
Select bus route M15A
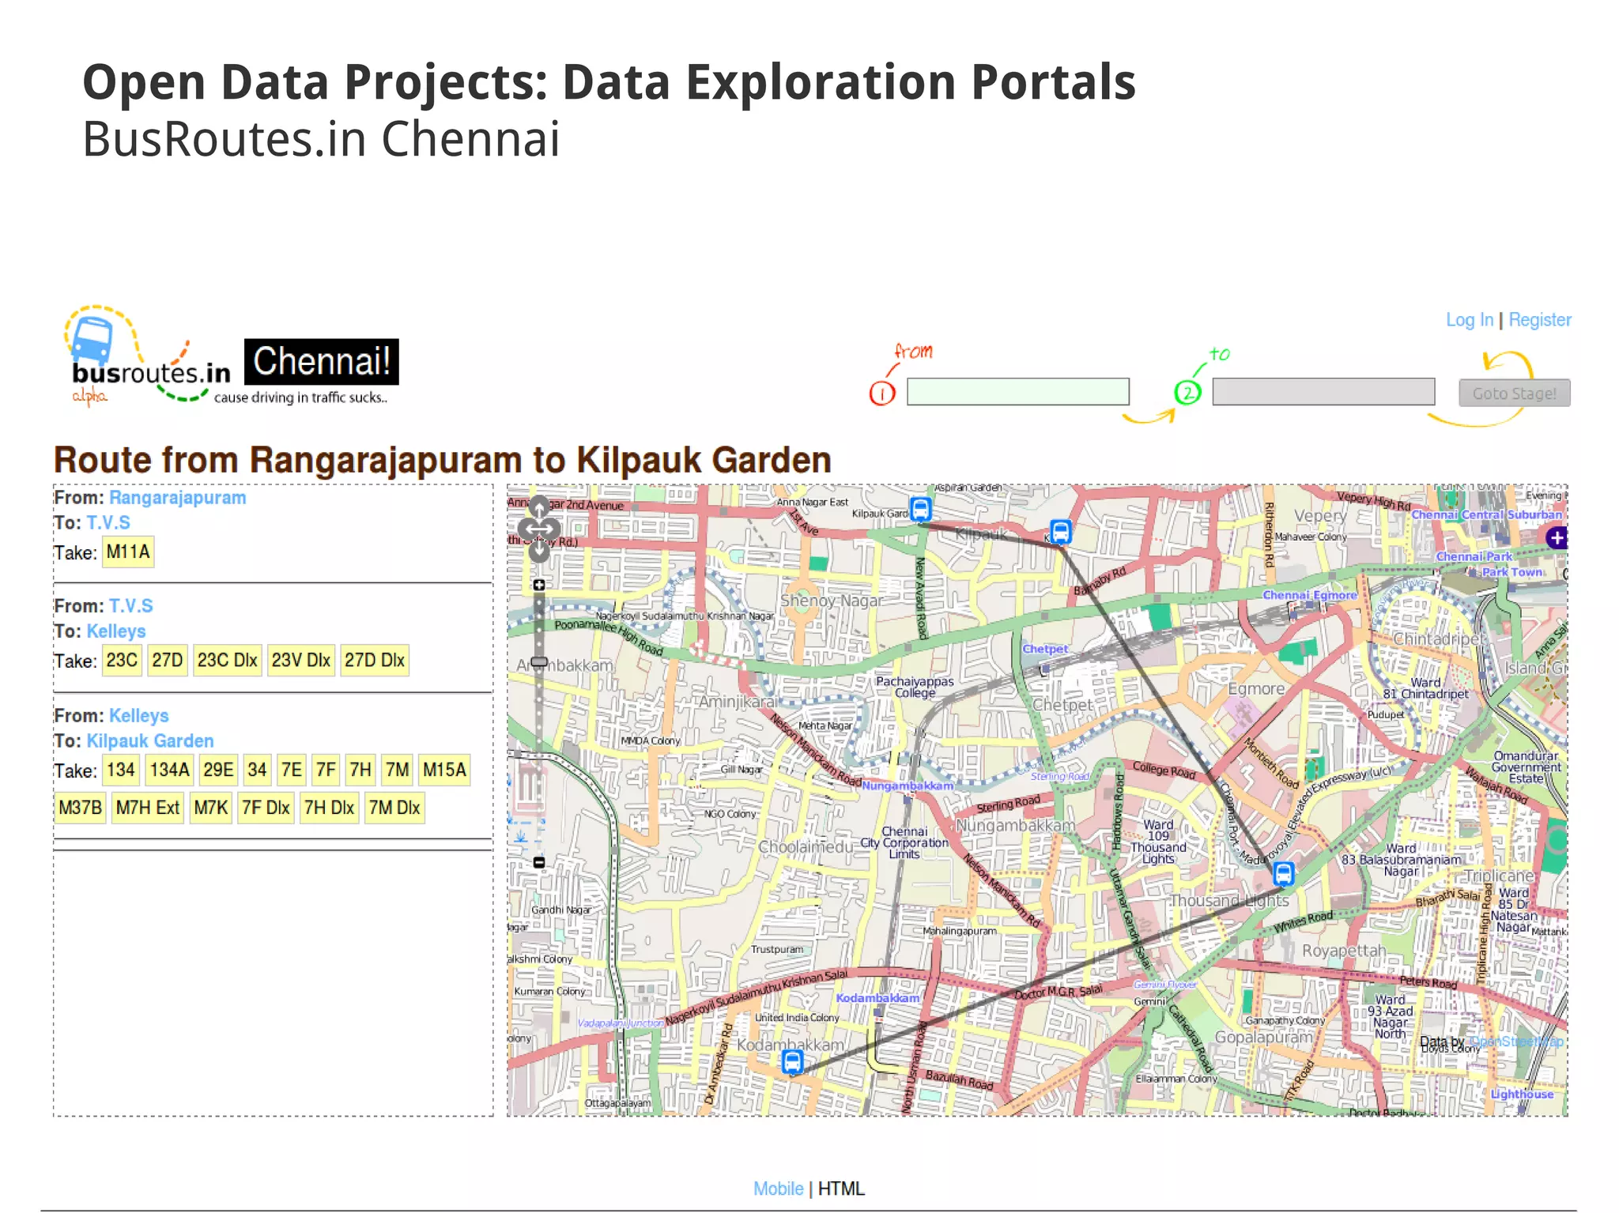444,770
